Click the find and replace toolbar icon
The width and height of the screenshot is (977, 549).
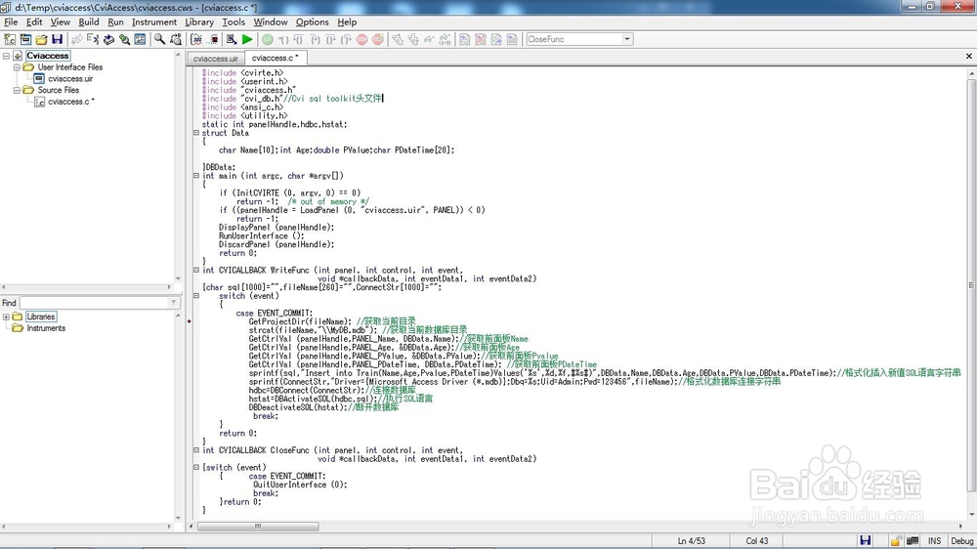[176, 39]
